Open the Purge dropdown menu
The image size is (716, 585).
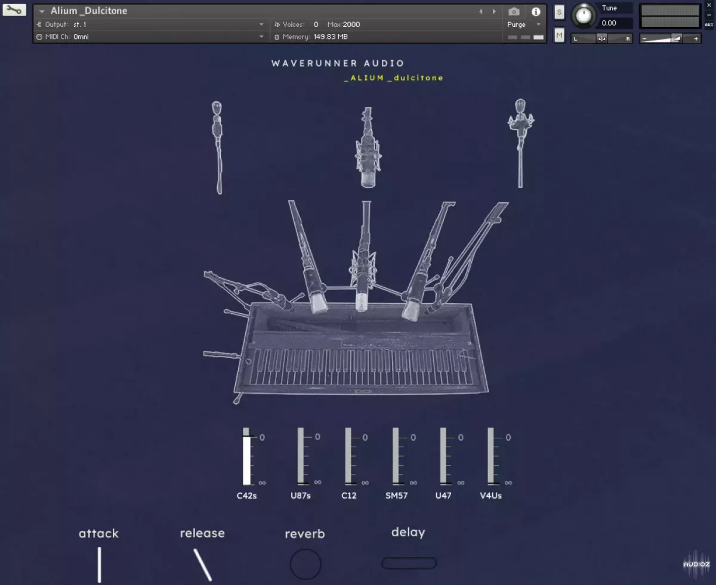coord(523,24)
